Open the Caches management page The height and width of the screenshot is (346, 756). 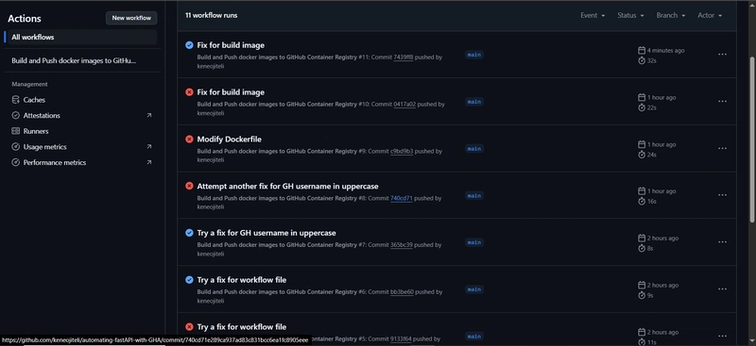click(x=34, y=100)
